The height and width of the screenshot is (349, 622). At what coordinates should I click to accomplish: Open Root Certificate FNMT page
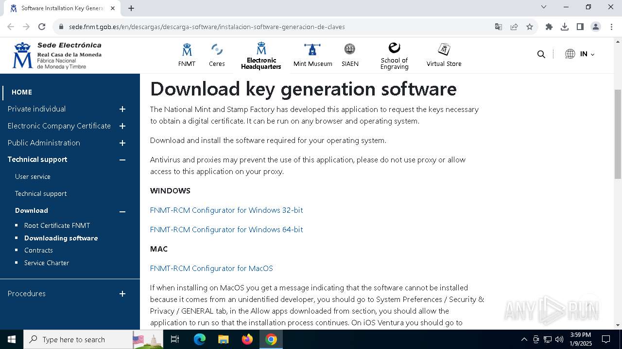(x=57, y=225)
